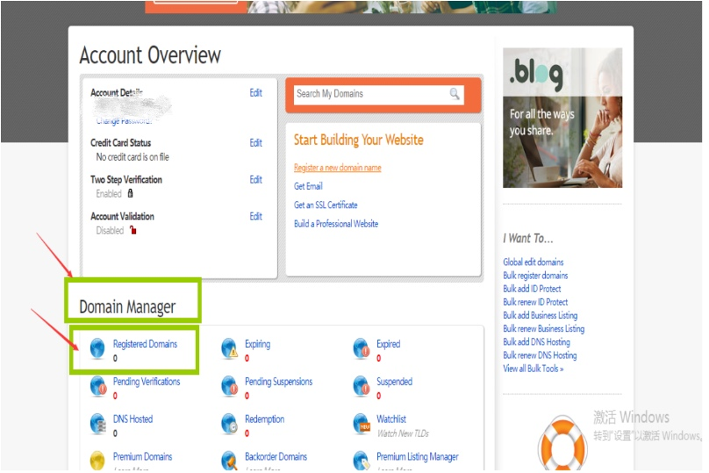This screenshot has height=473, width=709.
Task: Expand View all Bulk Tools link
Action: tap(533, 369)
